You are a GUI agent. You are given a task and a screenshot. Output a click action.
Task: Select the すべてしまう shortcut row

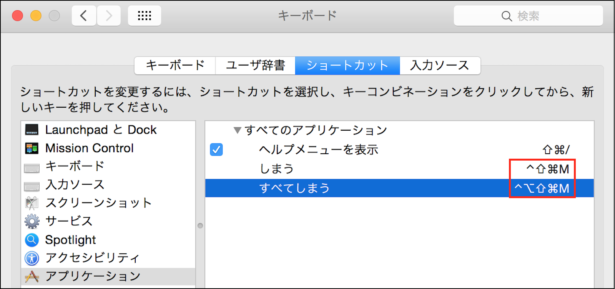tap(400, 188)
